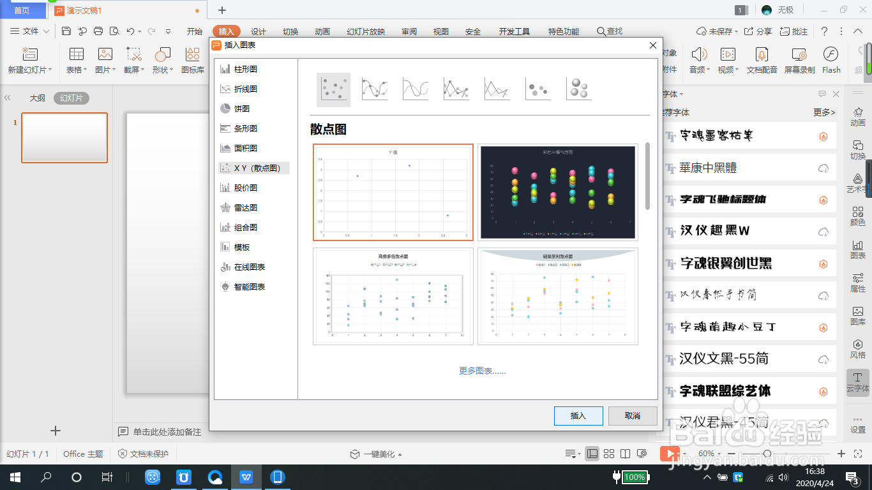Select the plain scatter chart subtype icon

click(333, 89)
